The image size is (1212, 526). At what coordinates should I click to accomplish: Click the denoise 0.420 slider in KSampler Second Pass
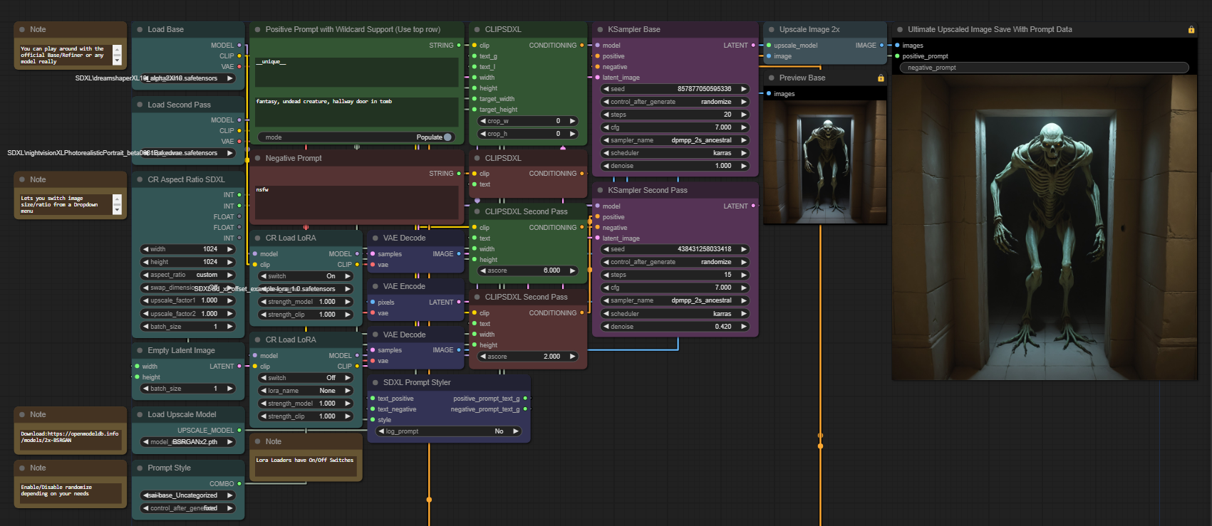673,327
